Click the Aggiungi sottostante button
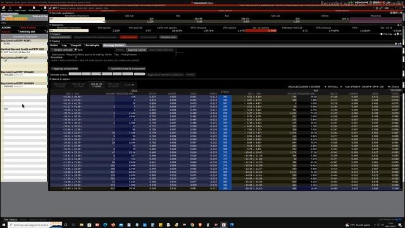This screenshot has height=228, width=405. [61, 37]
